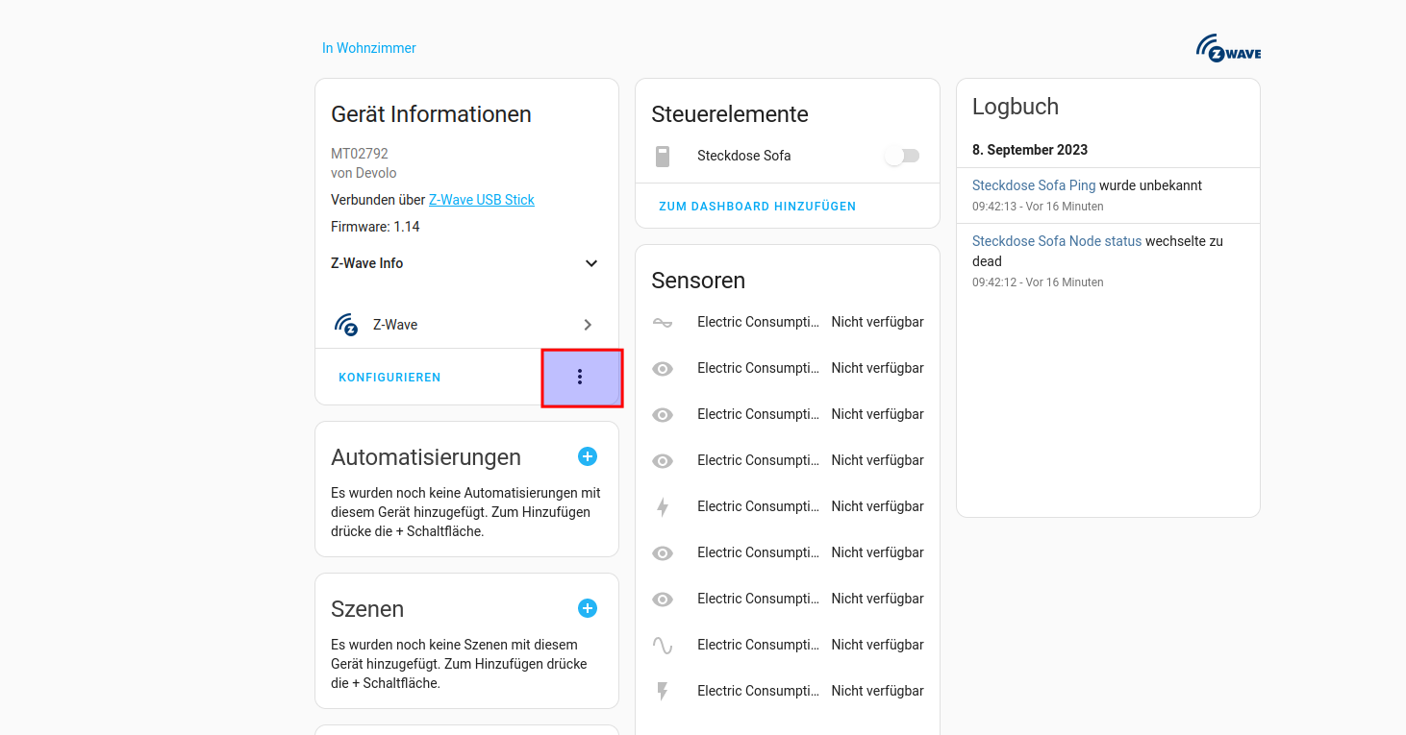Open the three-dot menu beside Konfigurieren
This screenshot has width=1406, height=735.
pyautogui.click(x=580, y=378)
